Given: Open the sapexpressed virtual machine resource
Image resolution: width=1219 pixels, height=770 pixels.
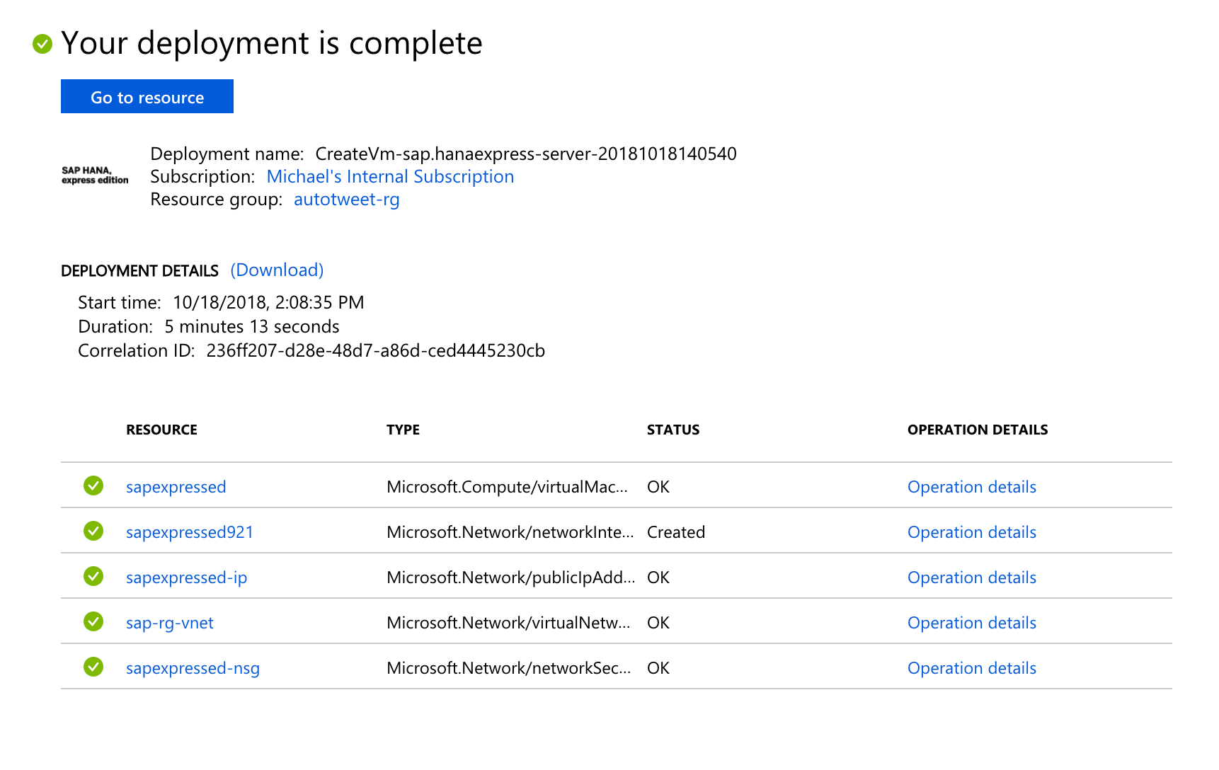Looking at the screenshot, I should point(176,487).
